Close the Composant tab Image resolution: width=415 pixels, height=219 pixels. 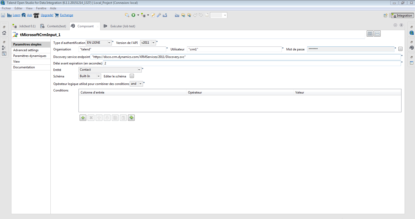coord(98,26)
